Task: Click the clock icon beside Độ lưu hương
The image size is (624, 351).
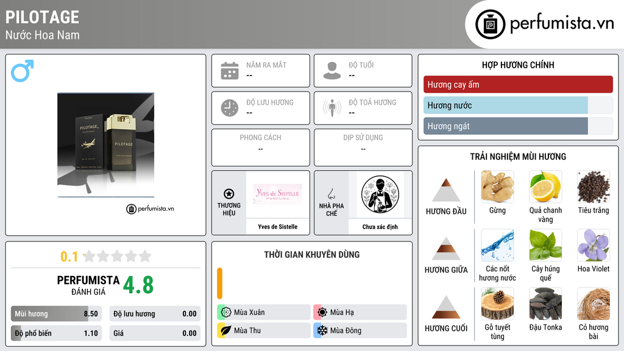Action: coord(230,108)
